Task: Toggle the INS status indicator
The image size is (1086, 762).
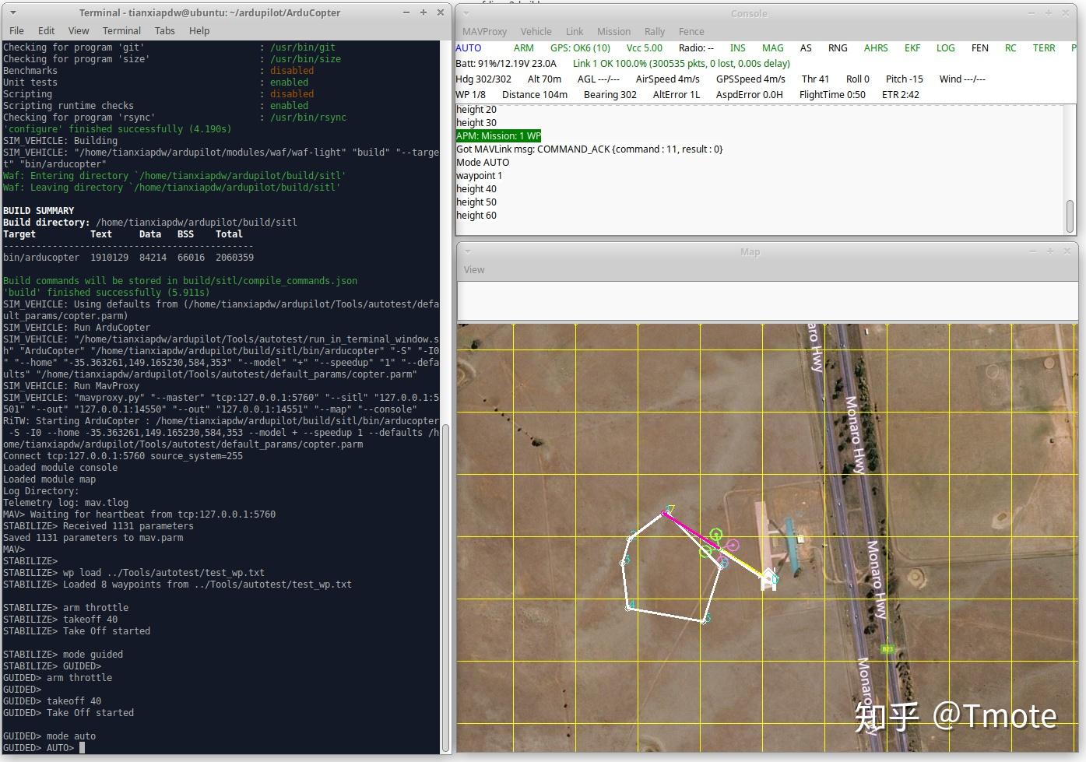Action: [736, 47]
